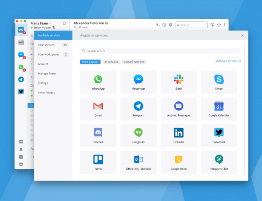The width and height of the screenshot is (262, 201).
Task: Open Your workspaces menu item
Action: (x=53, y=54)
